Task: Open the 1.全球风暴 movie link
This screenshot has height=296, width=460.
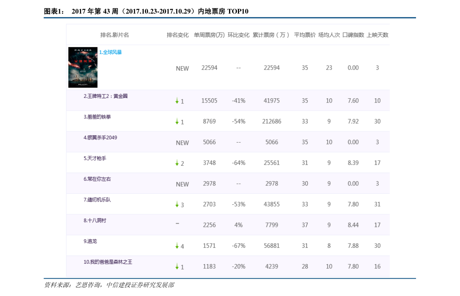Action: click(x=110, y=52)
